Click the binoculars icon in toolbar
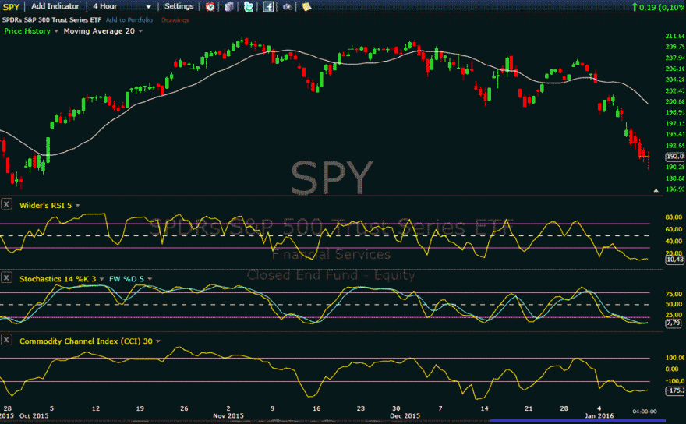The width and height of the screenshot is (686, 424). [x=288, y=6]
